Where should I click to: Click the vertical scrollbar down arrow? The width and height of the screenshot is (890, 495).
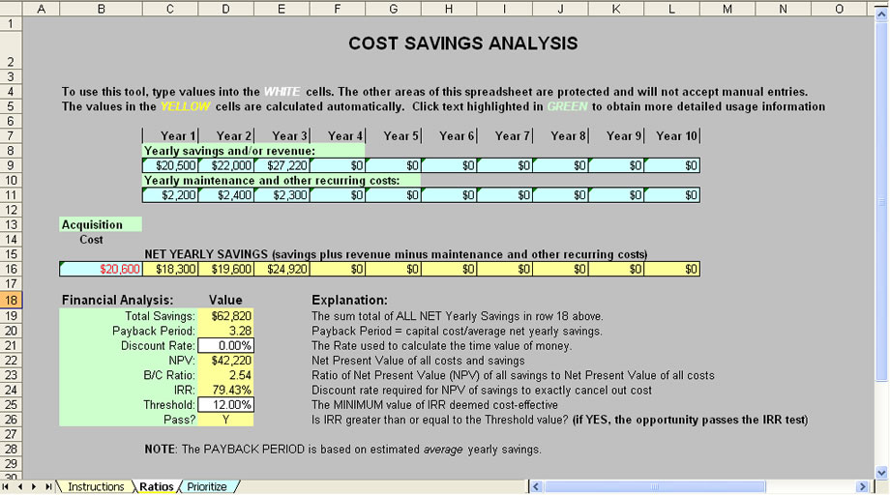(x=881, y=472)
